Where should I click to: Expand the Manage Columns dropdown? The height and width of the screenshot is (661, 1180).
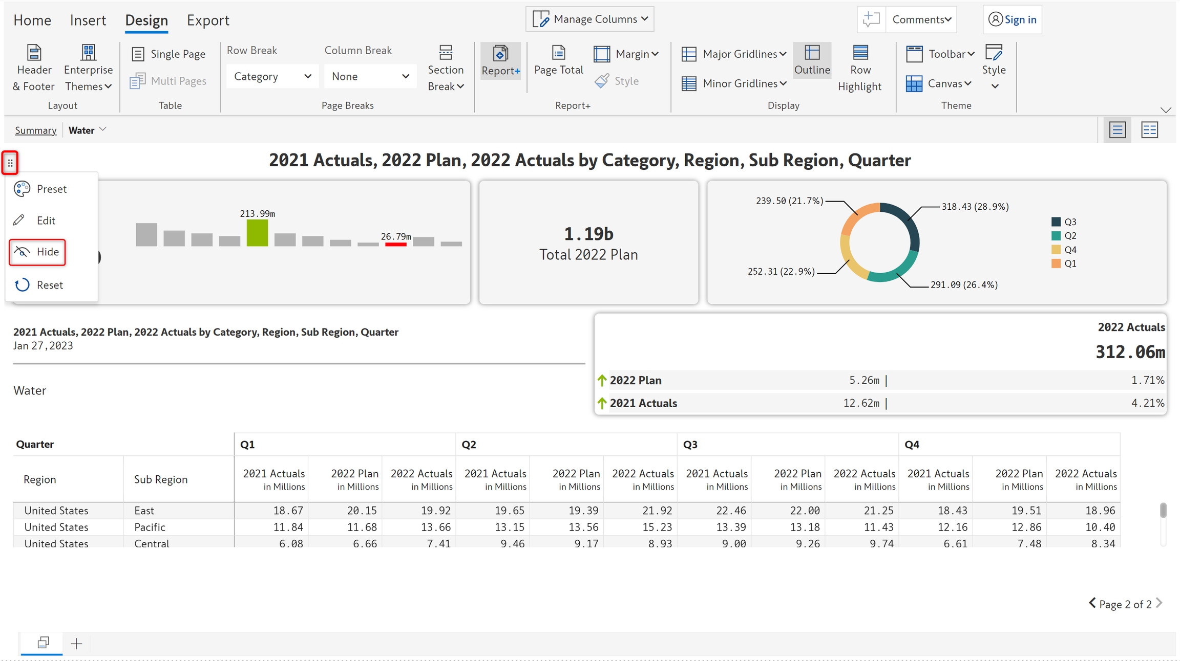590,19
